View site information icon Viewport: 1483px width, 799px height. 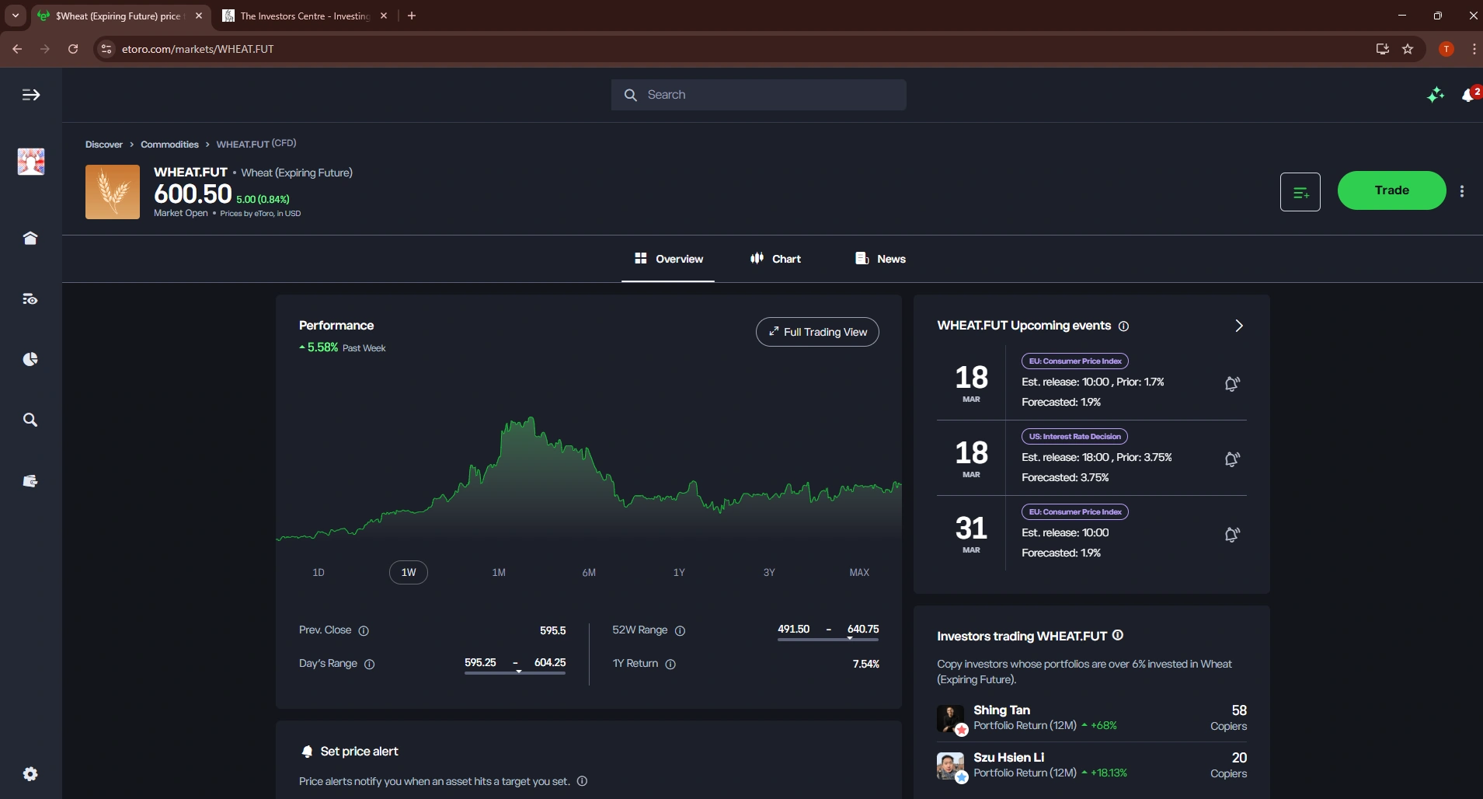[x=106, y=49]
